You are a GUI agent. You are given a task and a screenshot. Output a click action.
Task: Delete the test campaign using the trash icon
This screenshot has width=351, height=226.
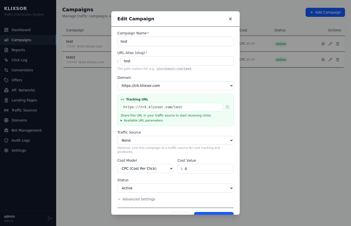(337, 44)
